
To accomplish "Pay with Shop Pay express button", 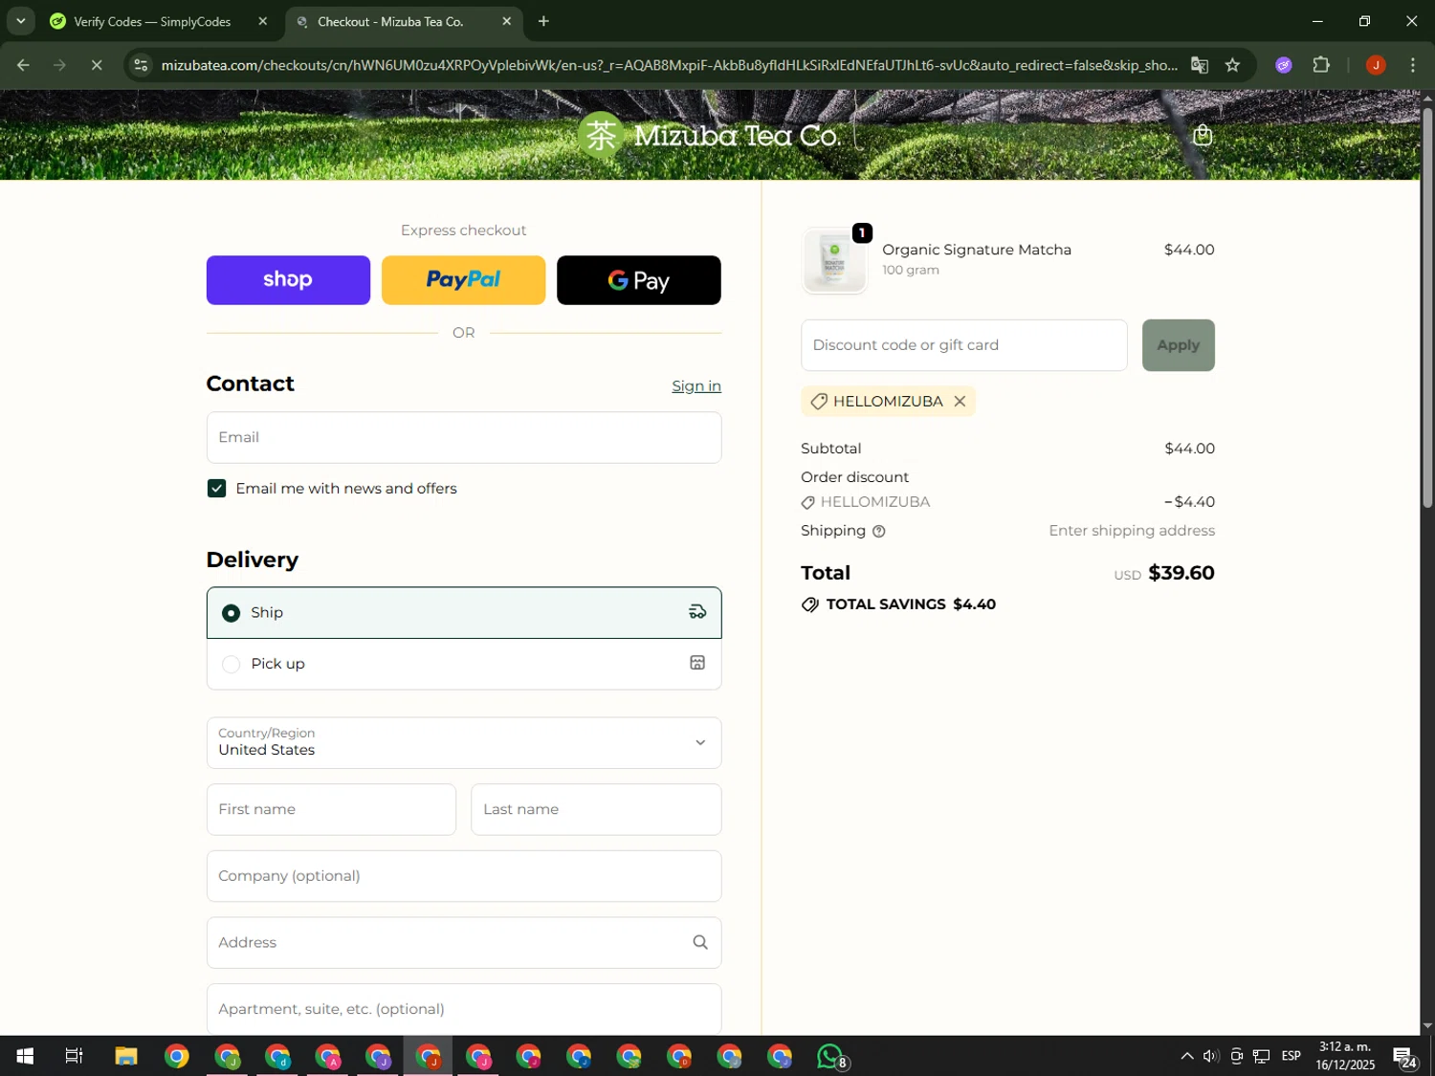I will point(288,280).
